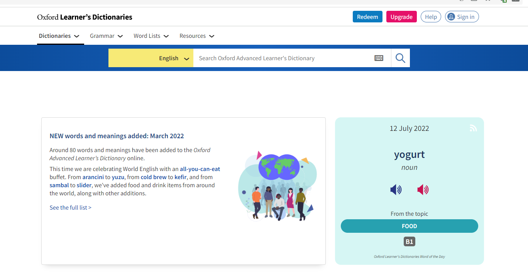The image size is (528, 276).
Task: Click 'See the full list >' link
Action: (x=71, y=208)
